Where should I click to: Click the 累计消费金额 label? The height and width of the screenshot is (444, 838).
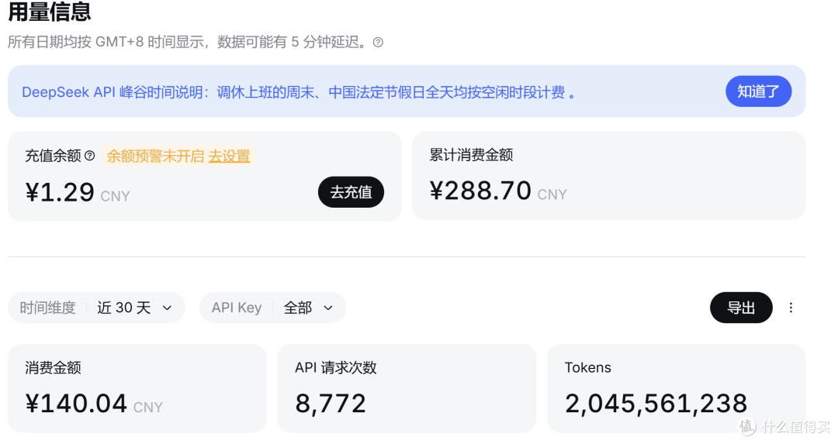point(471,155)
